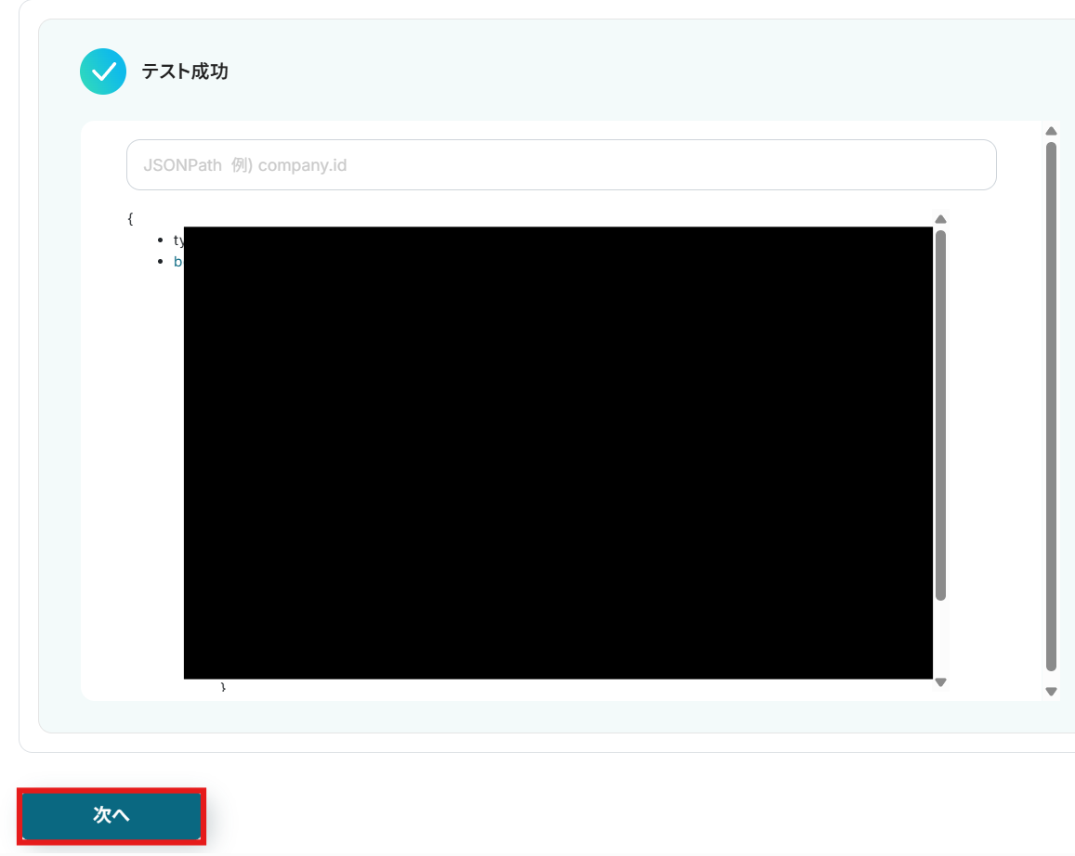The width and height of the screenshot is (1075, 856).
Task: Click outer panel scrollbar up arrow
Action: (1051, 131)
